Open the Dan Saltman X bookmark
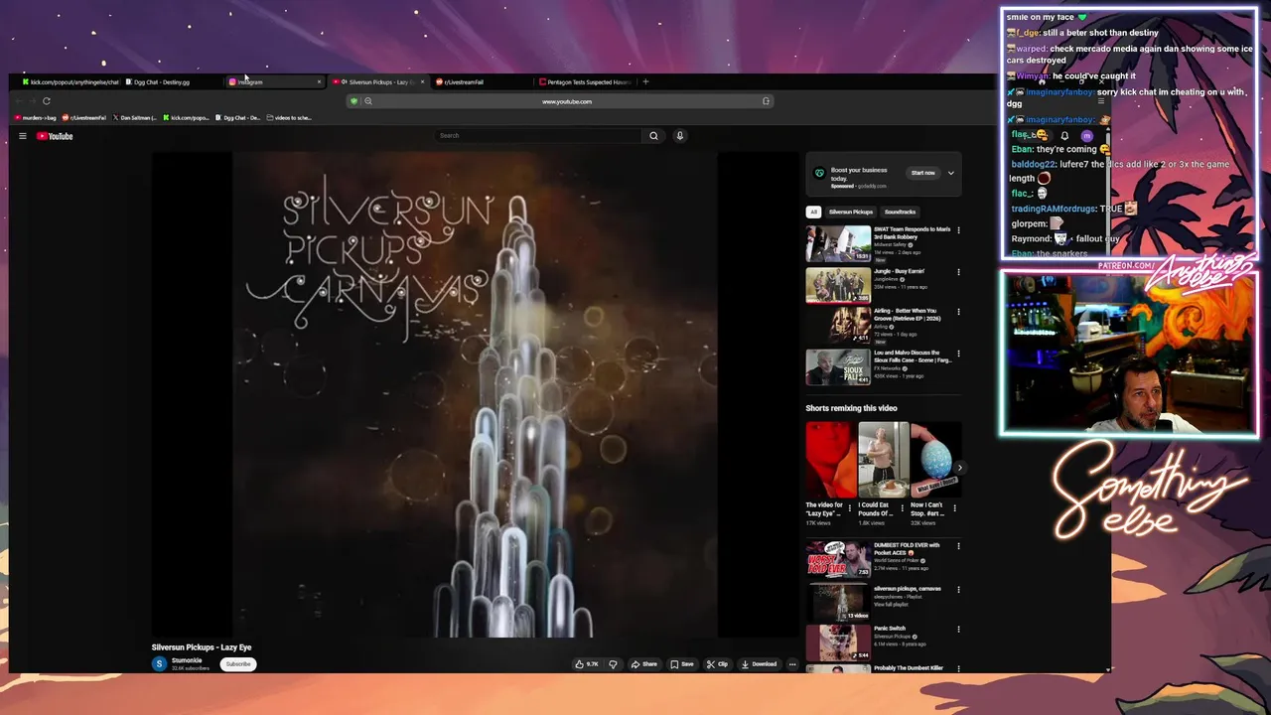Viewport: 1271px width, 715px height. coord(134,117)
